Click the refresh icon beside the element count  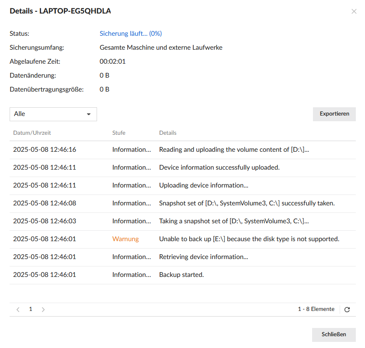click(347, 310)
